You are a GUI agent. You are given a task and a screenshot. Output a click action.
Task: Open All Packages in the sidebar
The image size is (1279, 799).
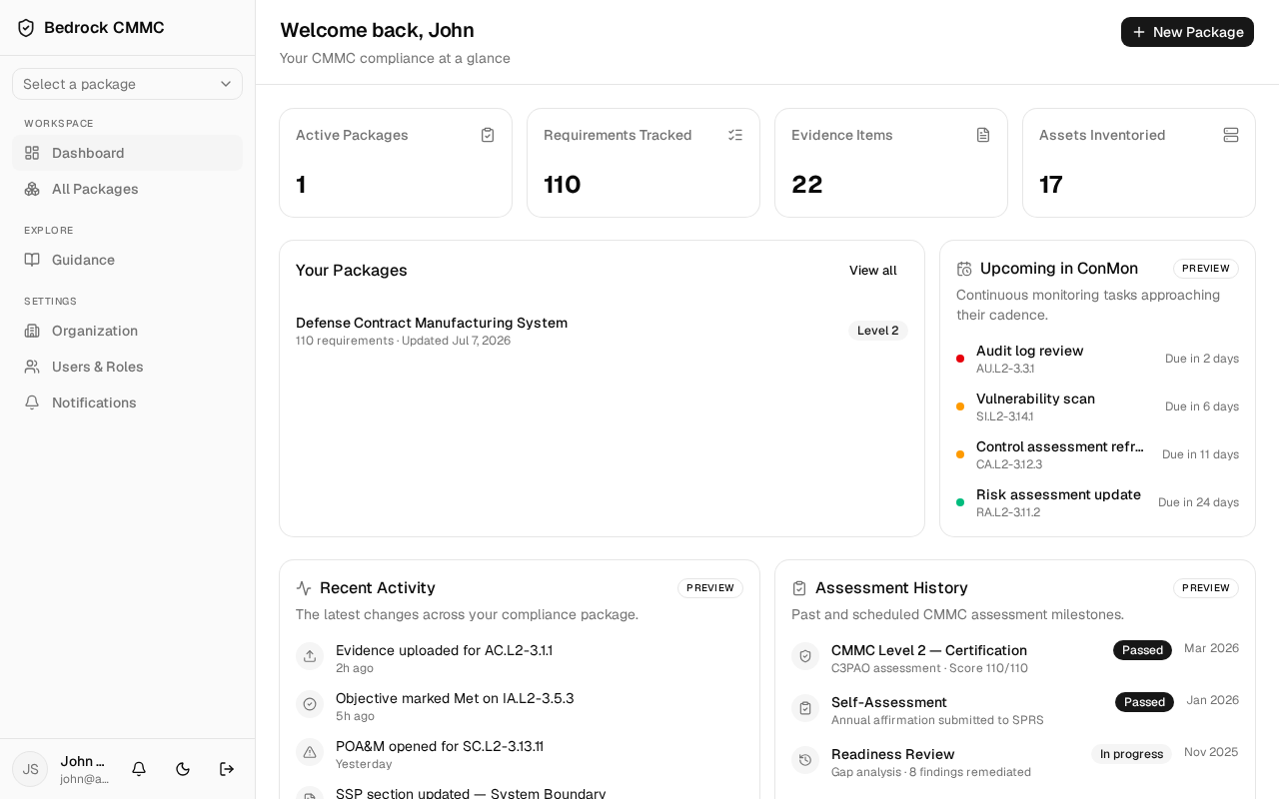click(x=127, y=189)
